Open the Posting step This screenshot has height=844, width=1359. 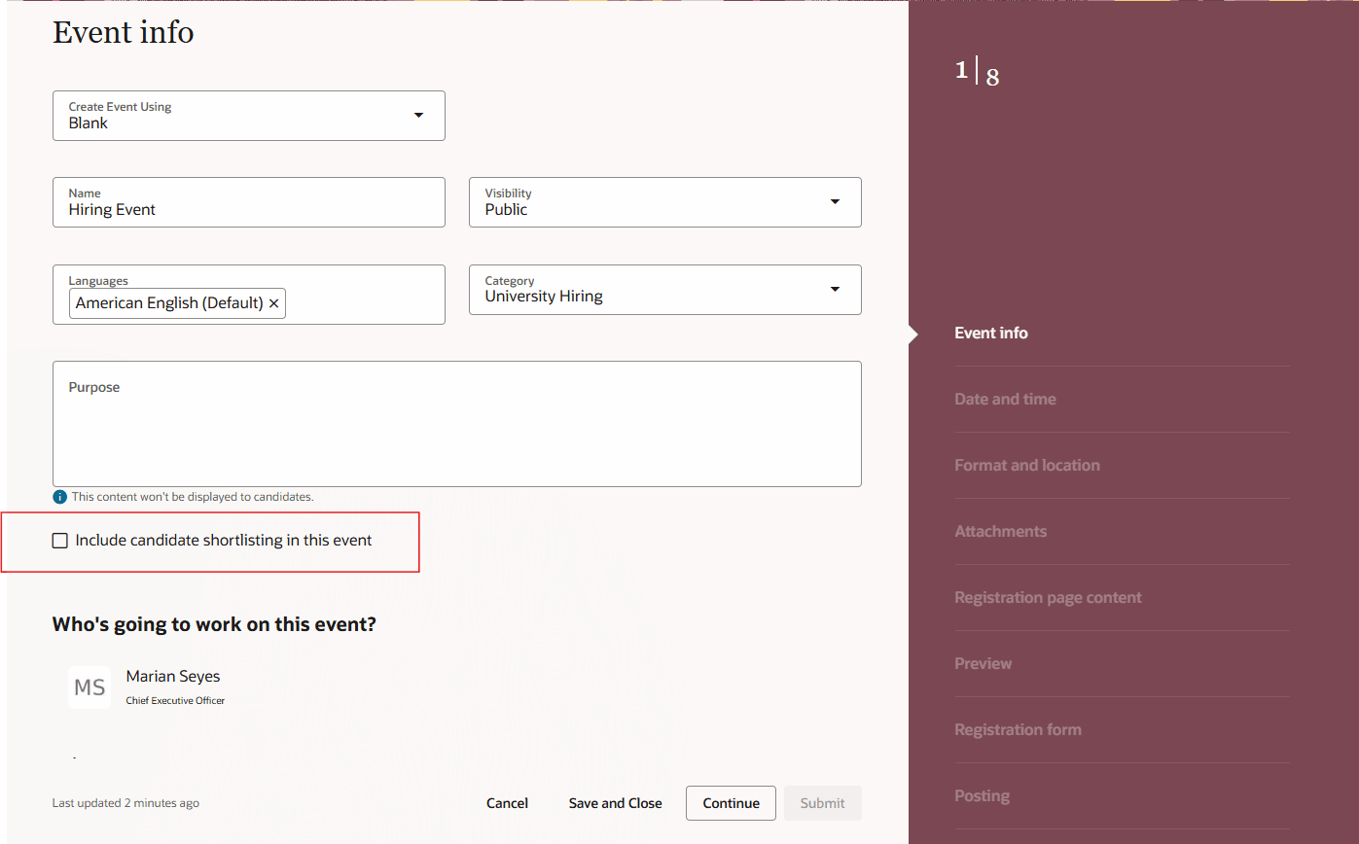[982, 795]
